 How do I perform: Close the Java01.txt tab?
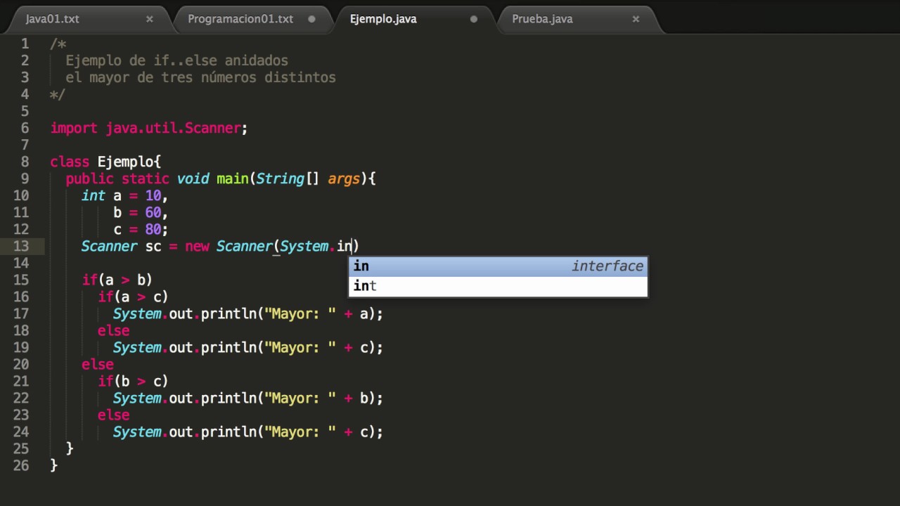coord(150,19)
